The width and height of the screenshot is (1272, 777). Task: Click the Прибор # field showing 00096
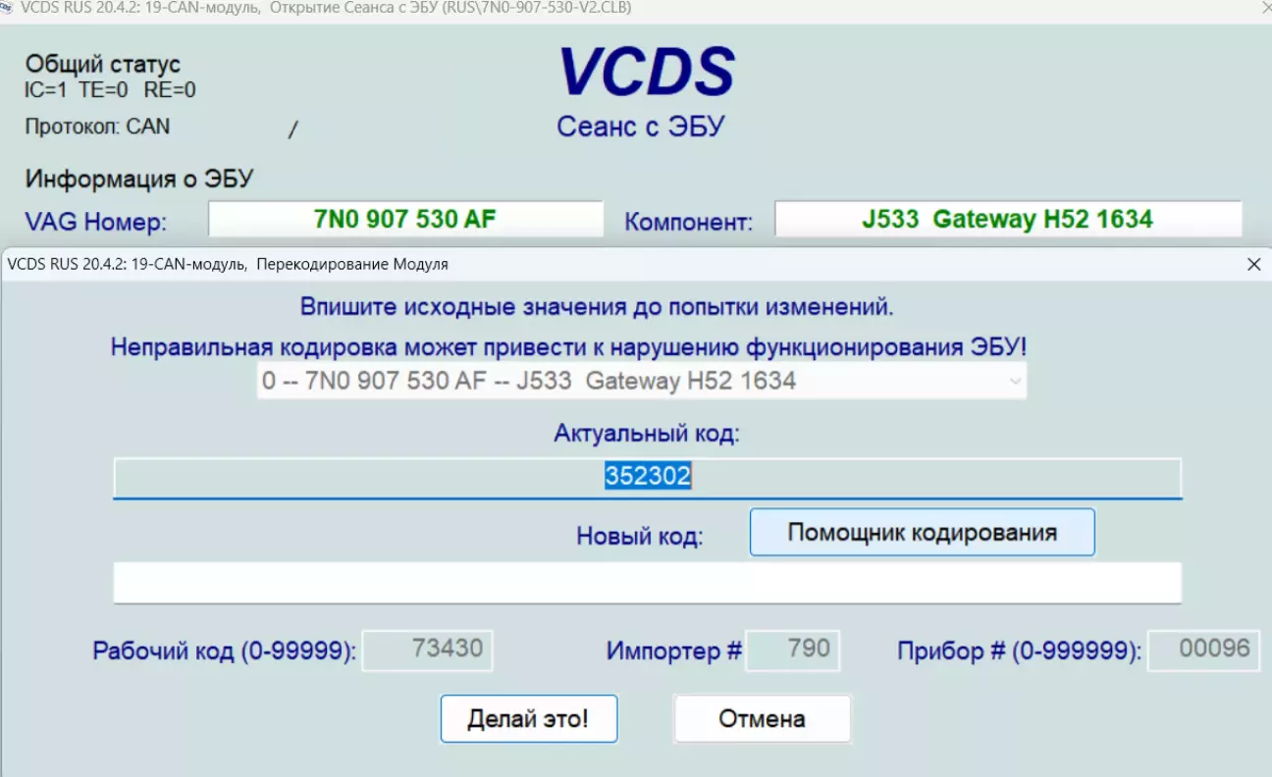point(1203,649)
